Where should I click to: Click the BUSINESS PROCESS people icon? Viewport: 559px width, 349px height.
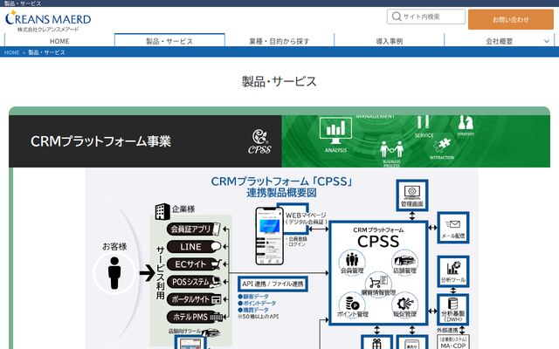391,149
